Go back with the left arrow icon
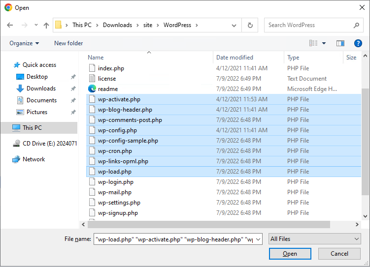370x267 pixels. click(x=10, y=25)
